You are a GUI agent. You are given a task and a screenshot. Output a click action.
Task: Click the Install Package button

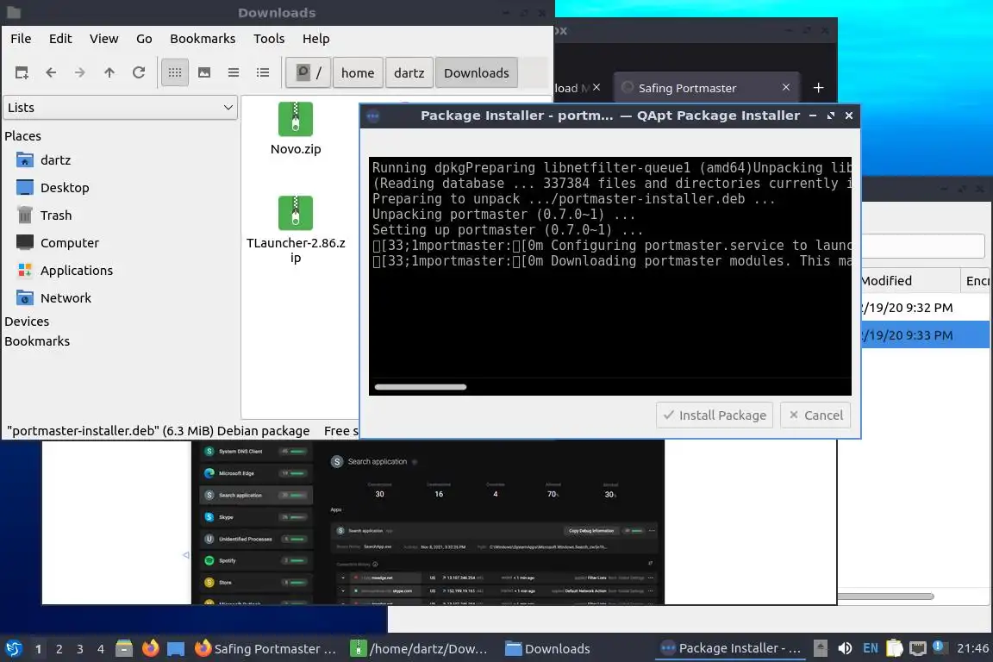click(x=715, y=415)
